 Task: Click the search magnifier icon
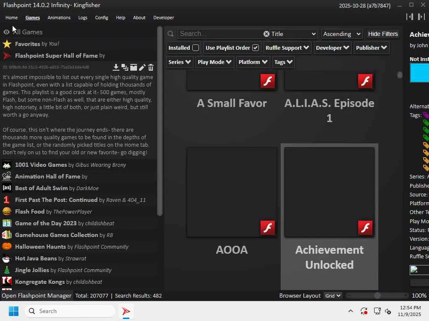pyautogui.click(x=171, y=34)
